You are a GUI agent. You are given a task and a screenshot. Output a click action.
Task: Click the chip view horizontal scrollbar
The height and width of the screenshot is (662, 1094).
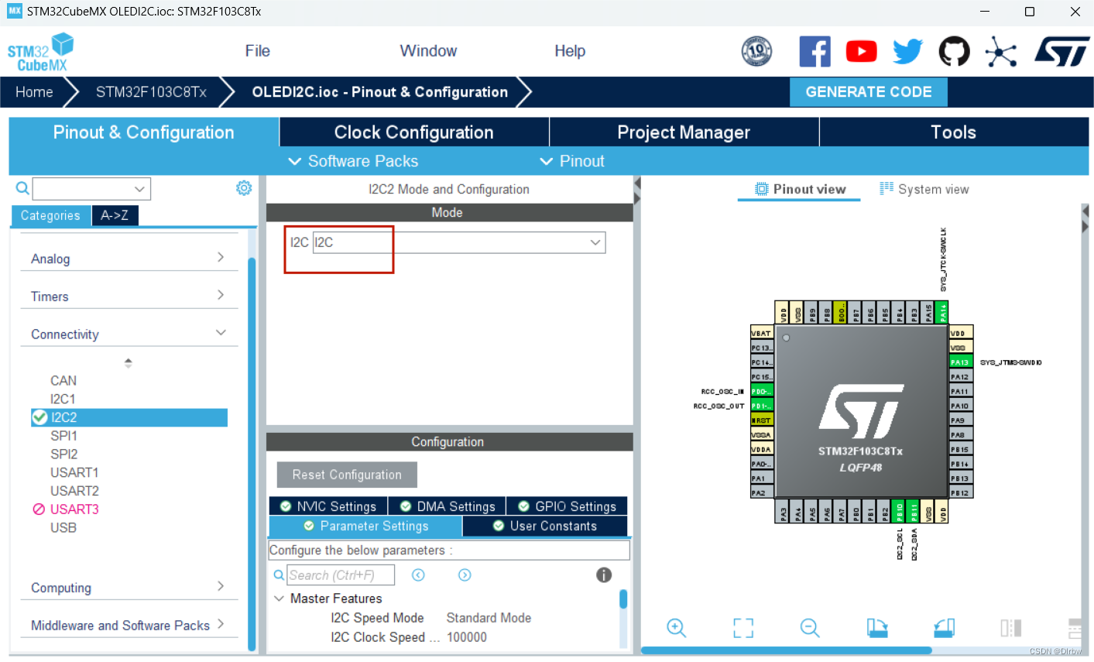[786, 650]
